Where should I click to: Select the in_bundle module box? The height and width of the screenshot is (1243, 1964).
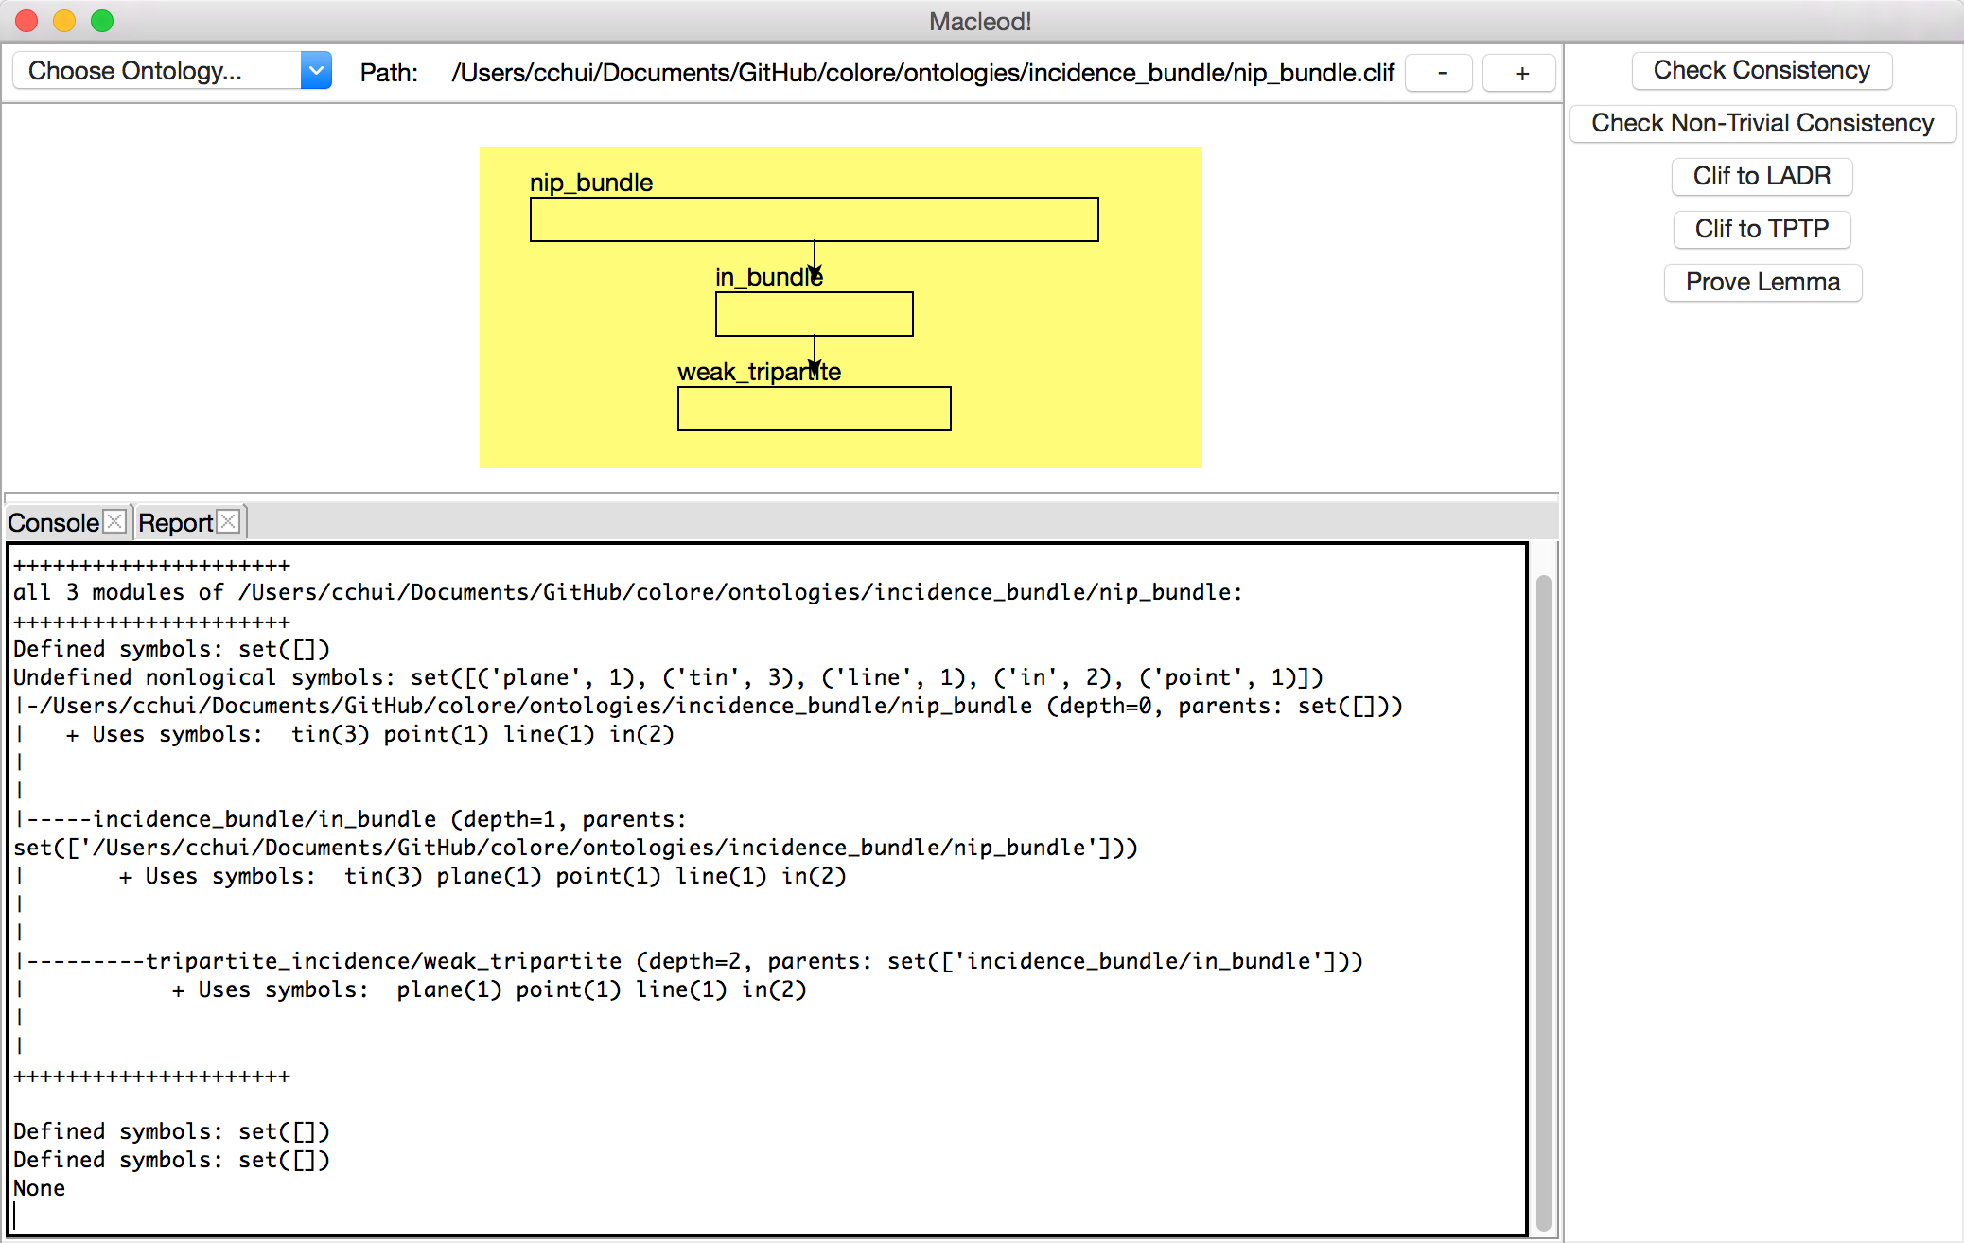point(814,314)
